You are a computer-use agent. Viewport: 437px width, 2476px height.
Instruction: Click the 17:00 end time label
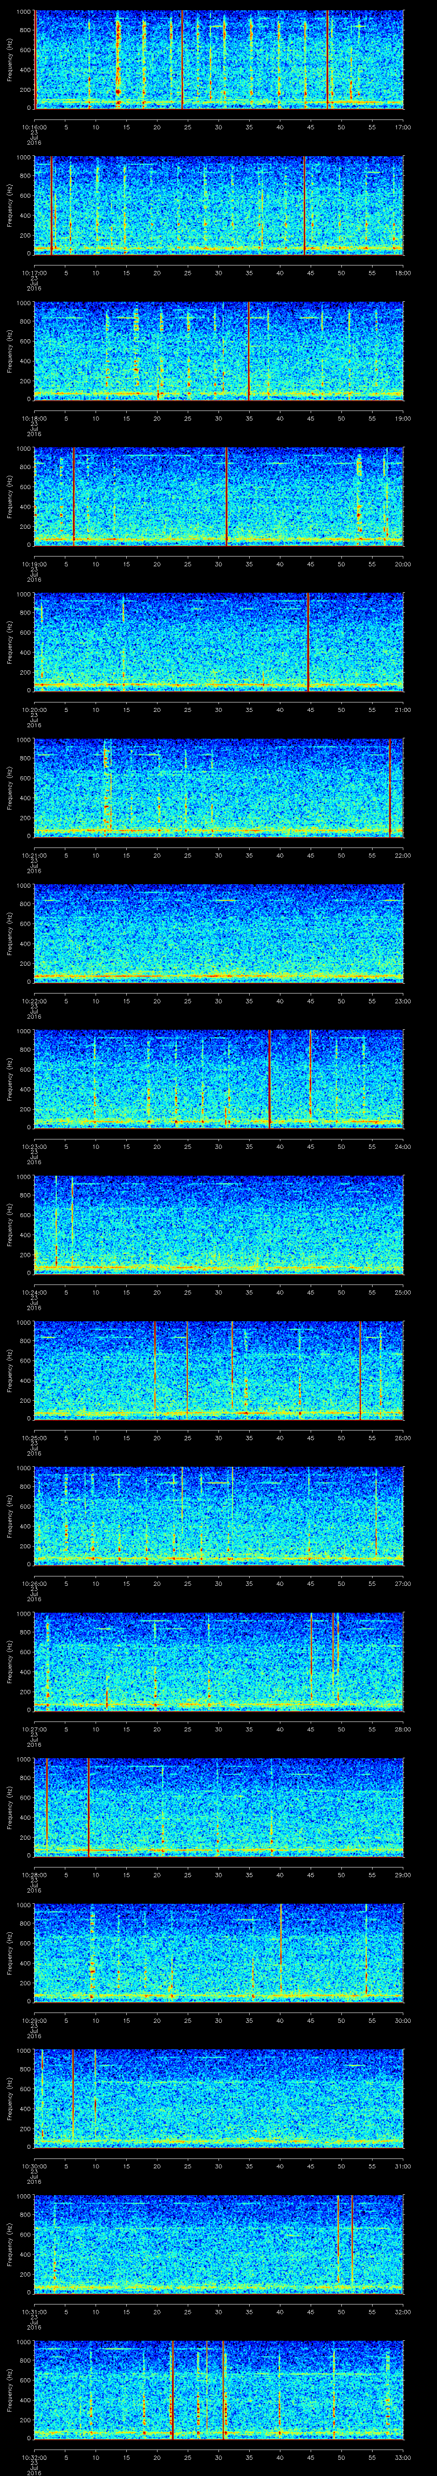402,127
